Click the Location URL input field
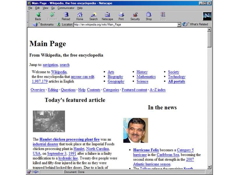Viewport: 239px width, 175px height. pyautogui.click(x=125, y=24)
